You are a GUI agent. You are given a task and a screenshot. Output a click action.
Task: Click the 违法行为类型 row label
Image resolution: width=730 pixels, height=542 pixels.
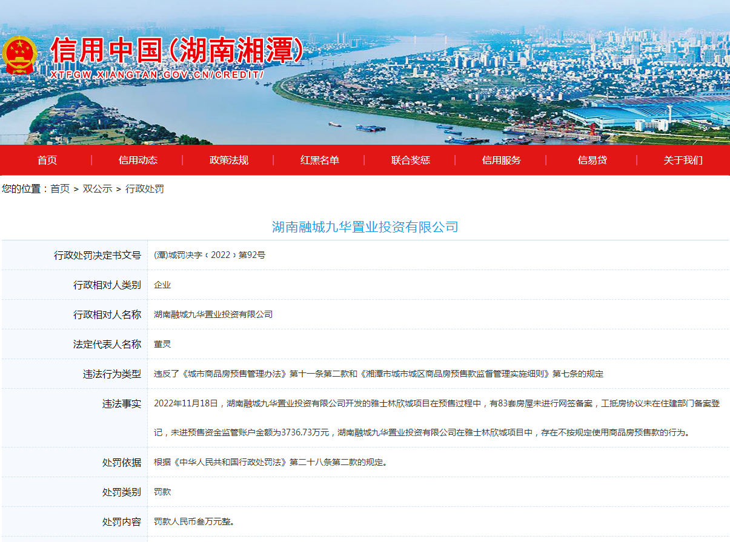tap(112, 374)
